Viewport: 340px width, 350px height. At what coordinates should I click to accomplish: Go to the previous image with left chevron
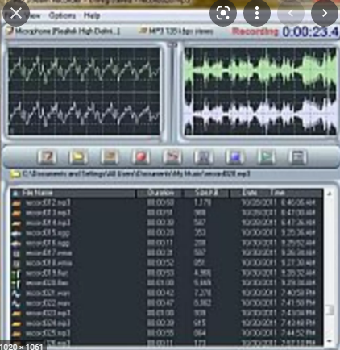point(291,13)
